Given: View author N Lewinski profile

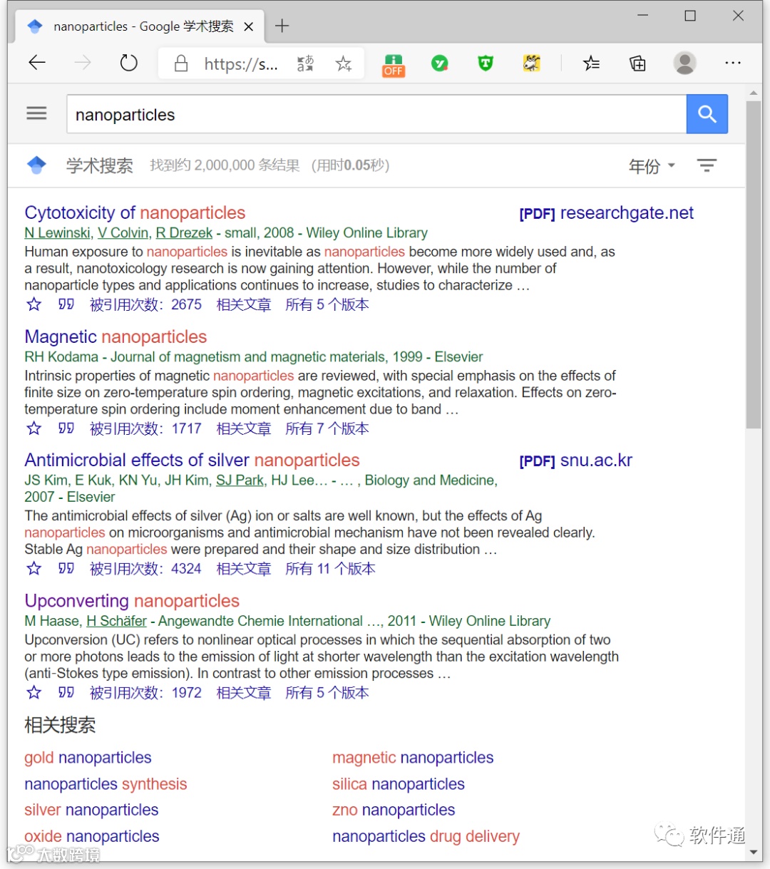Looking at the screenshot, I should (x=57, y=233).
